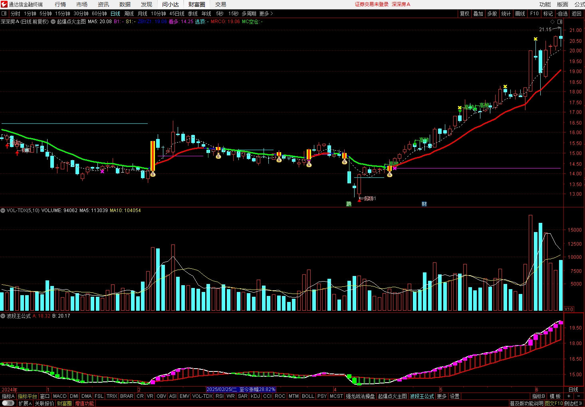Image resolution: width=585 pixels, height=407 pixels.
Task: Open the 指标平台 tab
Action: tap(27, 396)
